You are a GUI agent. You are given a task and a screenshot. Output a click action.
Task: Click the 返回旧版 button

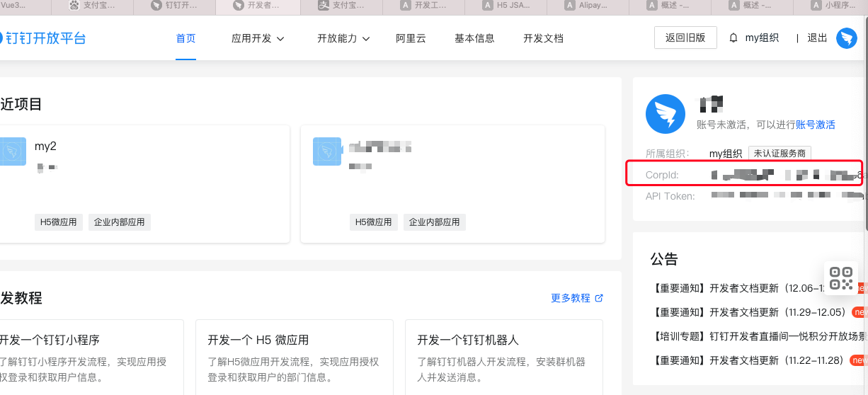pyautogui.click(x=685, y=38)
